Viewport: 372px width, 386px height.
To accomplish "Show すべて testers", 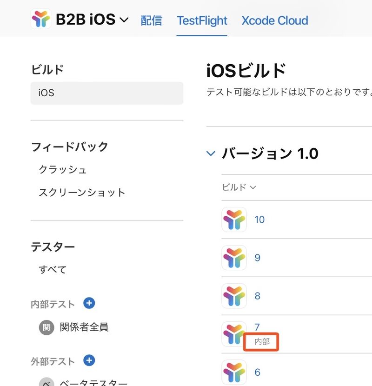I will click(53, 269).
